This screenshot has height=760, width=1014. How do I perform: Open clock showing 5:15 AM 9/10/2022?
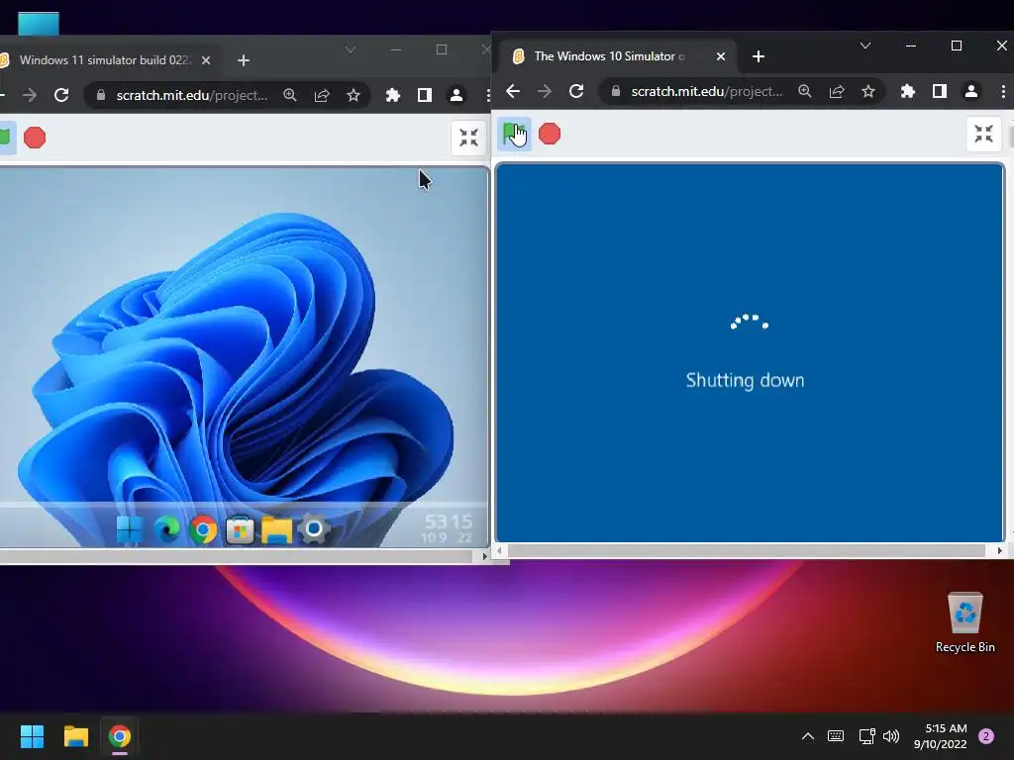[x=941, y=736]
